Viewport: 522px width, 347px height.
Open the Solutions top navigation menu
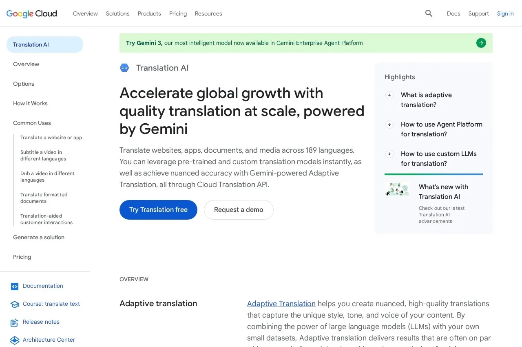[118, 13]
